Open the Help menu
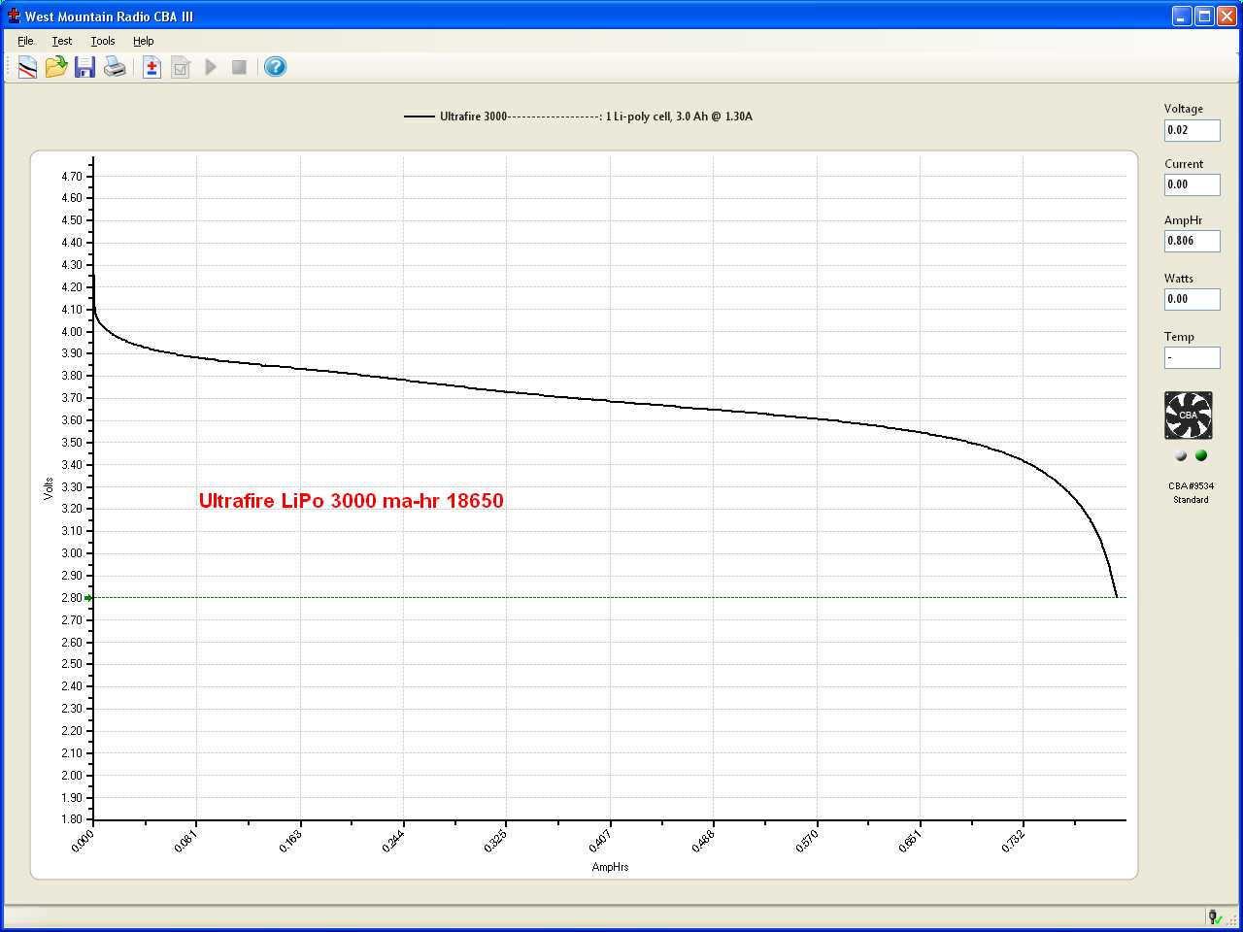 [144, 41]
